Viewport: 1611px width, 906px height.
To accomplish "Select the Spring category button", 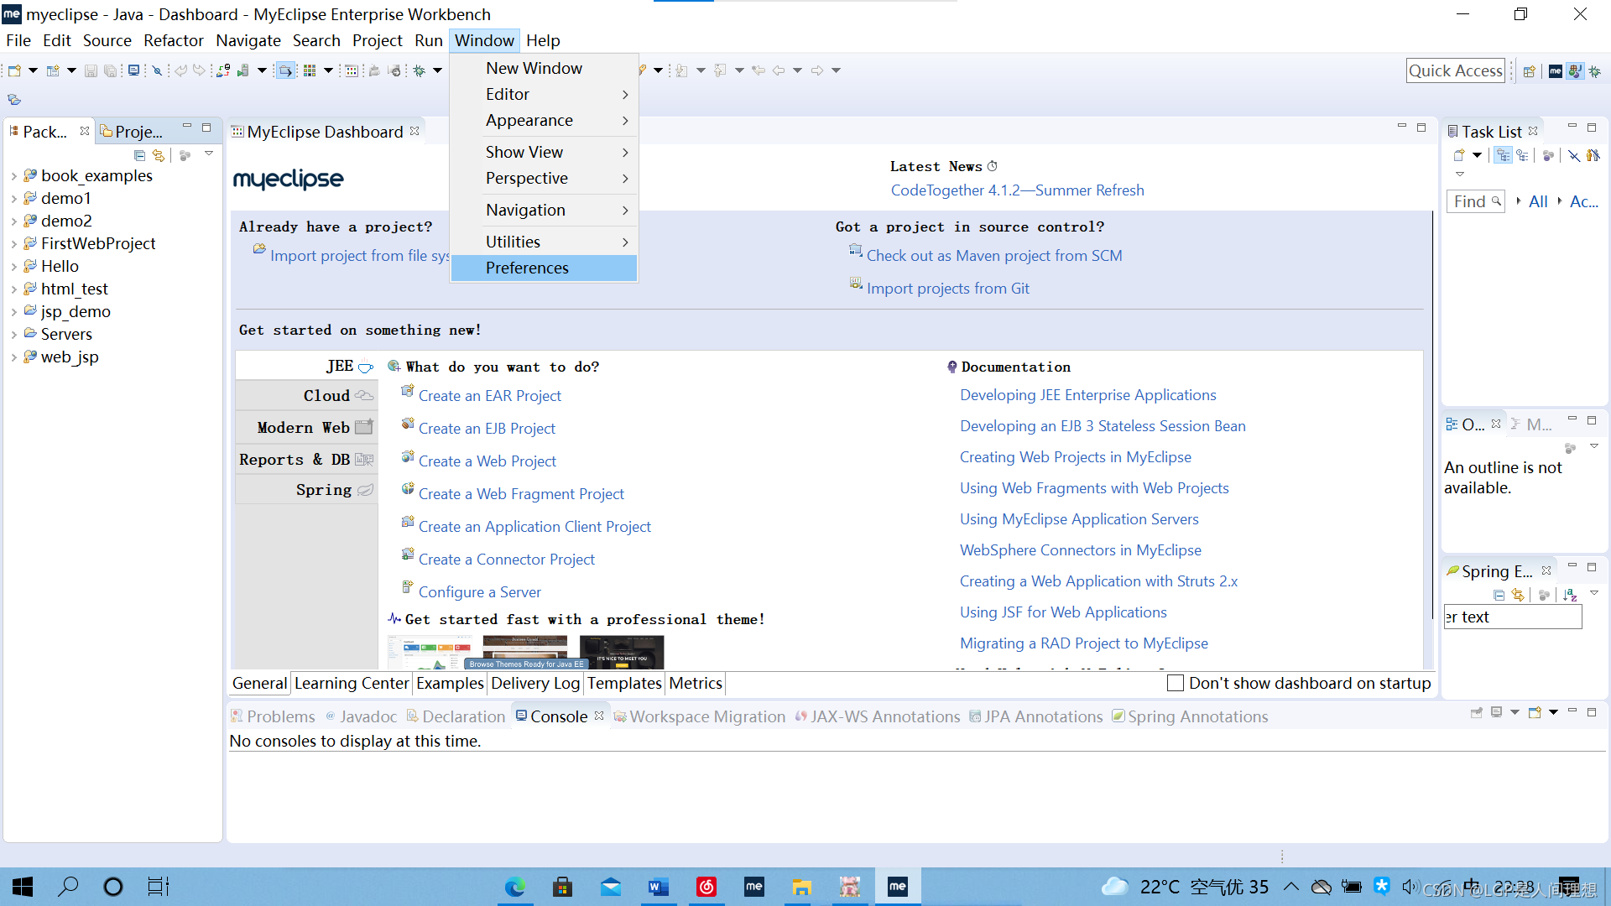I will coord(306,490).
